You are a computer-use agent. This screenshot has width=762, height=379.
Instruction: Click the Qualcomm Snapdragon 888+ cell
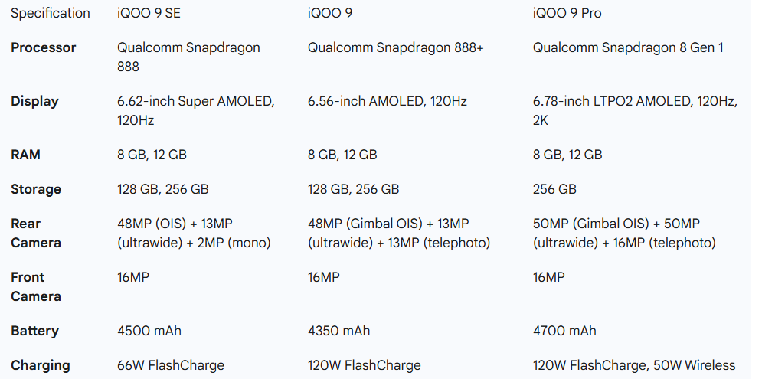(396, 47)
